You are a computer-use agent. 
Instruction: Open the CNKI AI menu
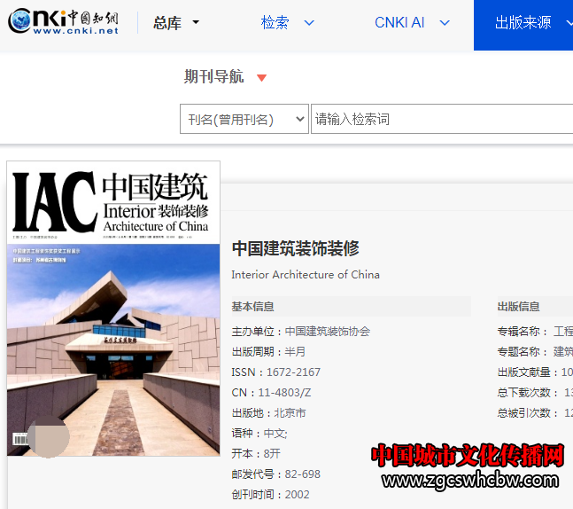(x=399, y=23)
